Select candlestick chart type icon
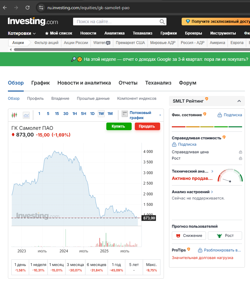250x285 pixels. pos(14,115)
